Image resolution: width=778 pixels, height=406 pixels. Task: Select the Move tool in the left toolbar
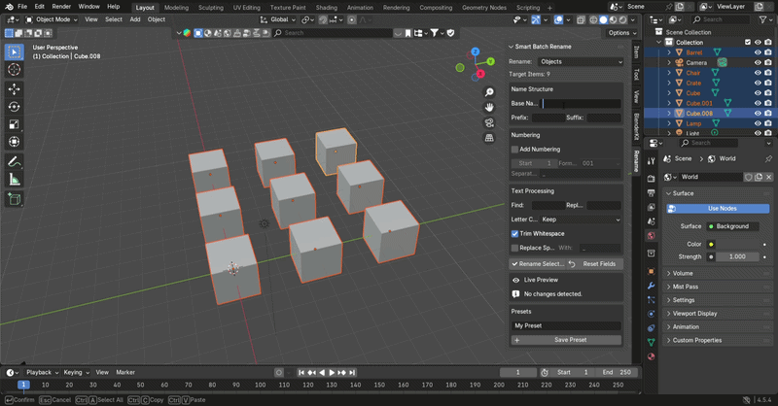(14, 88)
